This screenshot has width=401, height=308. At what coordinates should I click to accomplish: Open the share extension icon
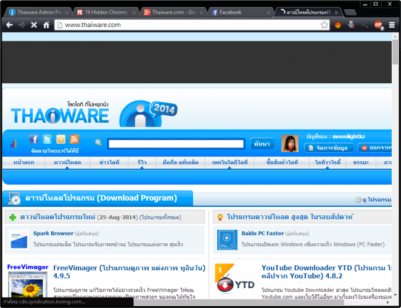point(365,25)
